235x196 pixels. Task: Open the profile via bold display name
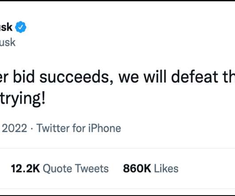(6, 27)
